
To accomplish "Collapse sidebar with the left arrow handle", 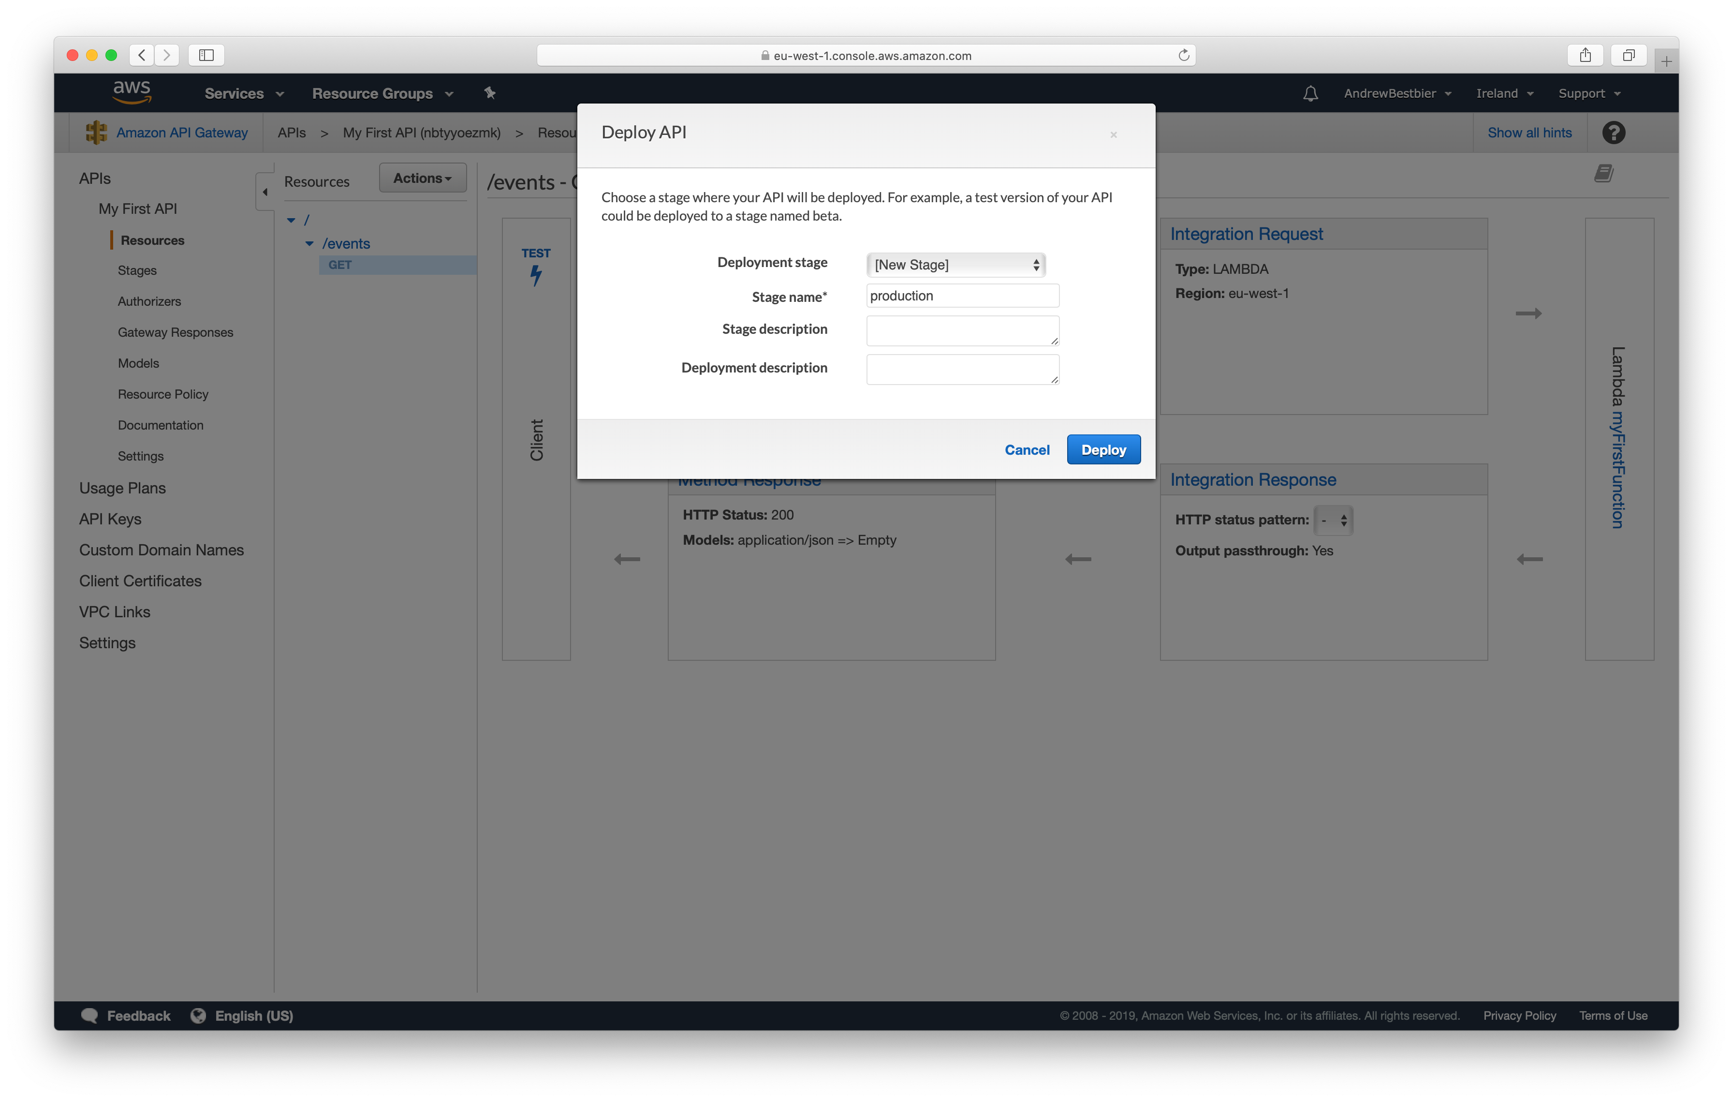I will (x=265, y=192).
